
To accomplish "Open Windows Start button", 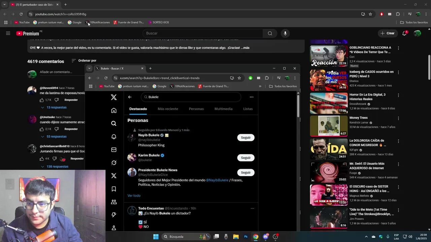I will point(156,237).
